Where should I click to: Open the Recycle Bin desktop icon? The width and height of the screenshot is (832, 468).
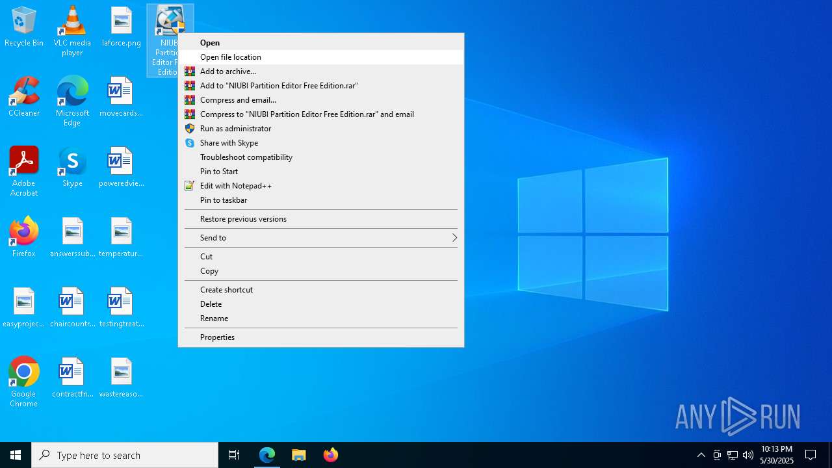[x=24, y=27]
